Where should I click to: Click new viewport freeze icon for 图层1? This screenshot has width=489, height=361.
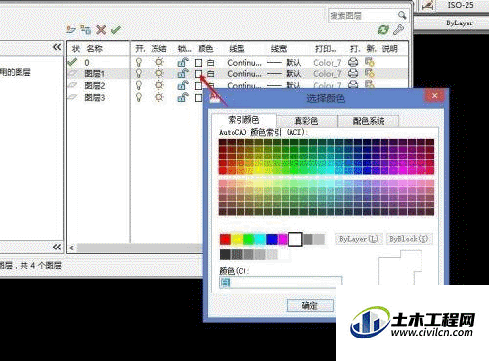coord(370,73)
